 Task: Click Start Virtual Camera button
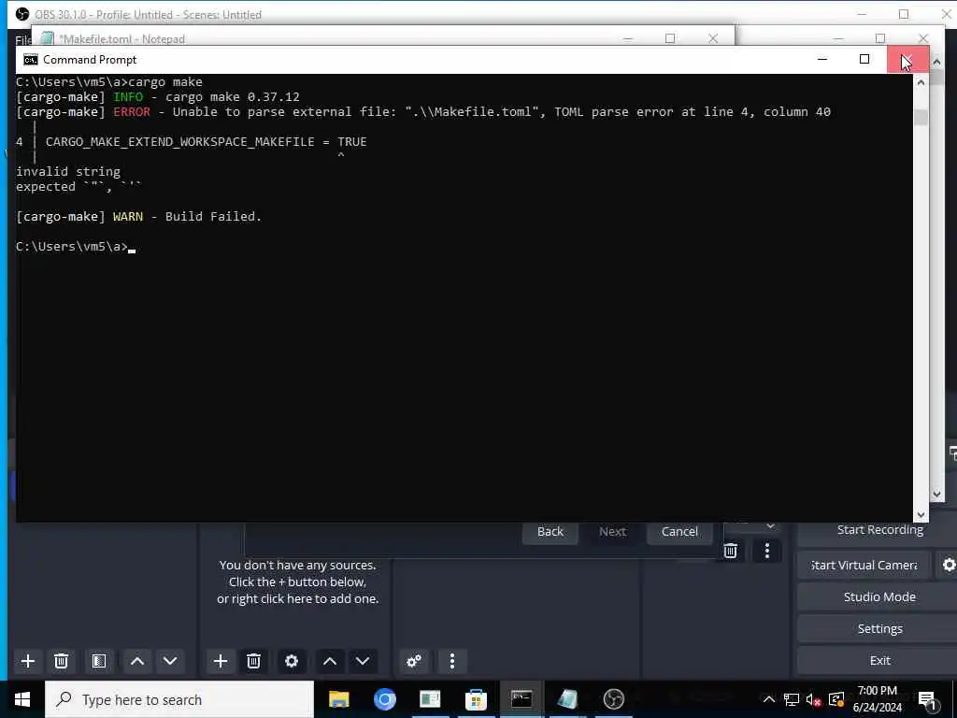coord(864,566)
